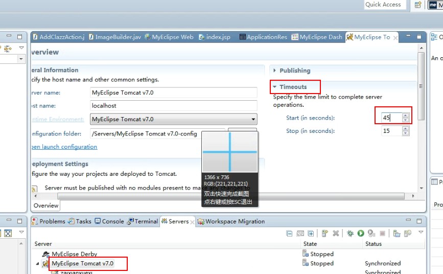Minimize the editor area
Viewport: 443px width, 274px height.
[x=408, y=36]
